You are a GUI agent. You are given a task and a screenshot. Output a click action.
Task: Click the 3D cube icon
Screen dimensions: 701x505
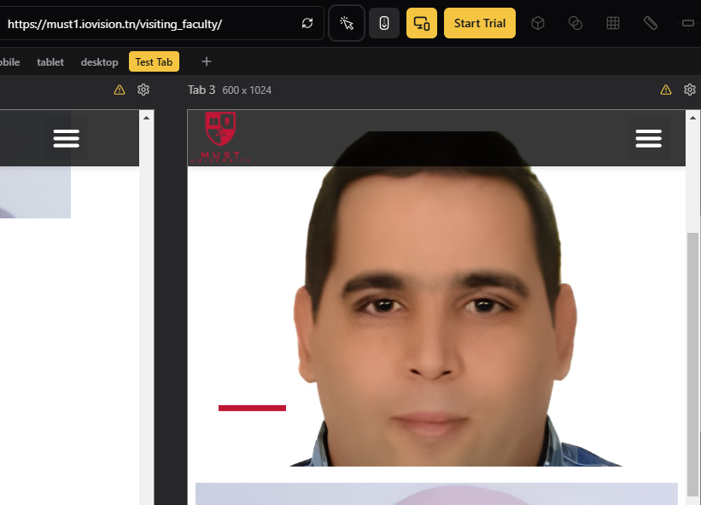tap(538, 23)
